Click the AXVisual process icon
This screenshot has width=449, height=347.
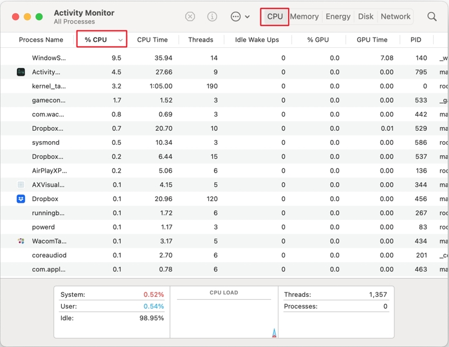(x=21, y=185)
